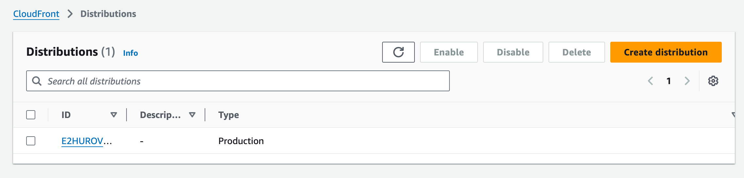Tick the checkbox for distribution E2HUROV
The height and width of the screenshot is (178, 744).
31,141
